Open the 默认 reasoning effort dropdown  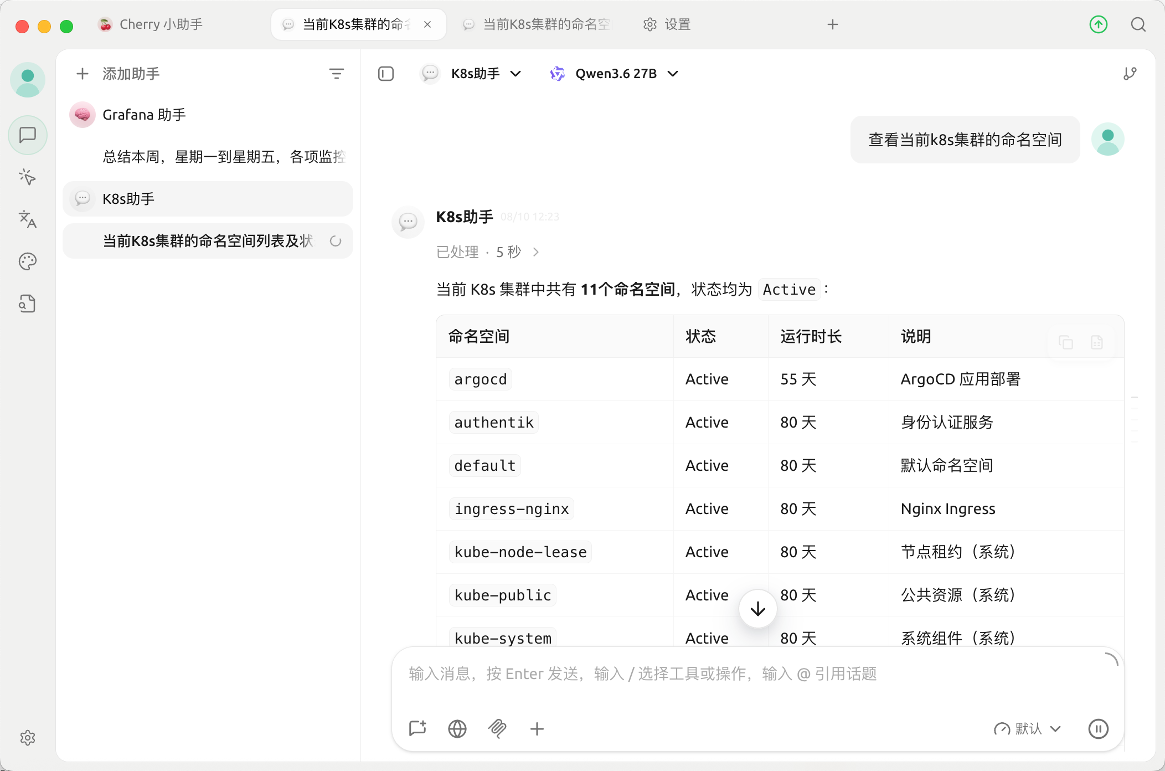[1028, 728]
